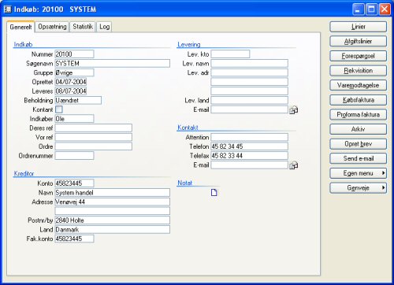
Task: Open the Opsætning tab
Action: (x=52, y=27)
